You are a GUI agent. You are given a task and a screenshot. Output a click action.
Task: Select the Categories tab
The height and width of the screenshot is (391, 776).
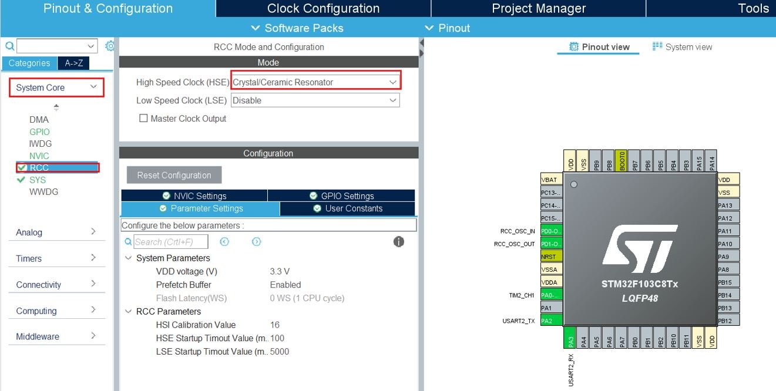click(29, 63)
